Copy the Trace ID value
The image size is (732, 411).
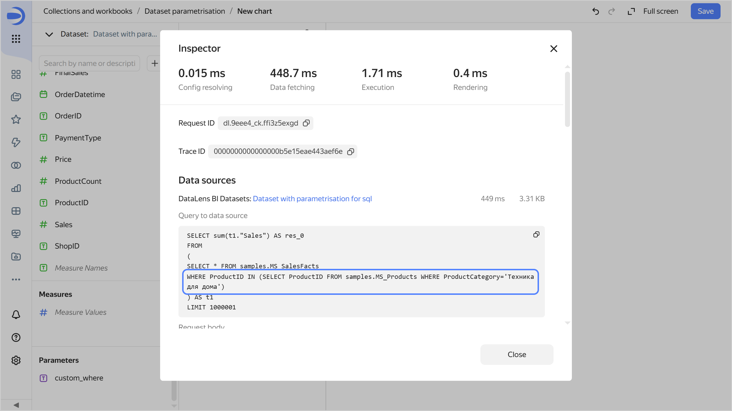point(351,152)
